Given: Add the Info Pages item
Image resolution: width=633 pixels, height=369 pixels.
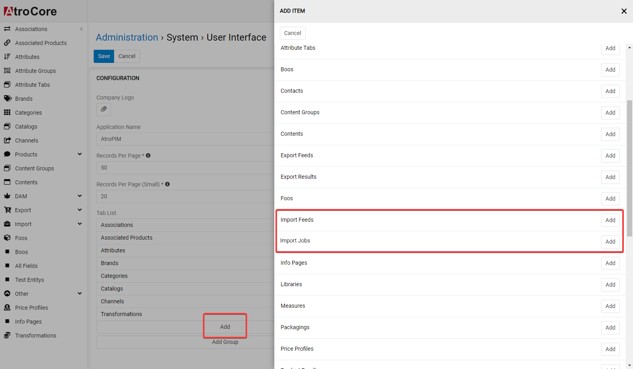Looking at the screenshot, I should point(610,263).
